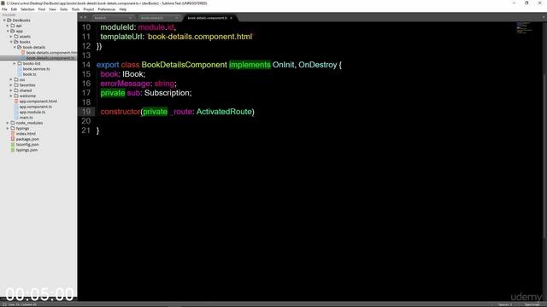Expand the node_modules folder arrow
Image resolution: width=547 pixels, height=307 pixels.
[x=8, y=123]
